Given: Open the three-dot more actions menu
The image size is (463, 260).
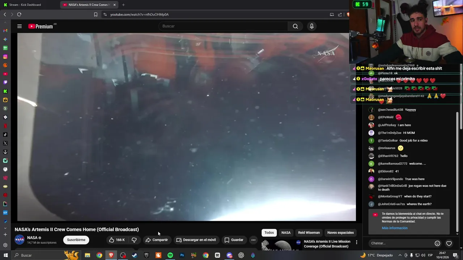Looking at the screenshot, I should click(253, 240).
